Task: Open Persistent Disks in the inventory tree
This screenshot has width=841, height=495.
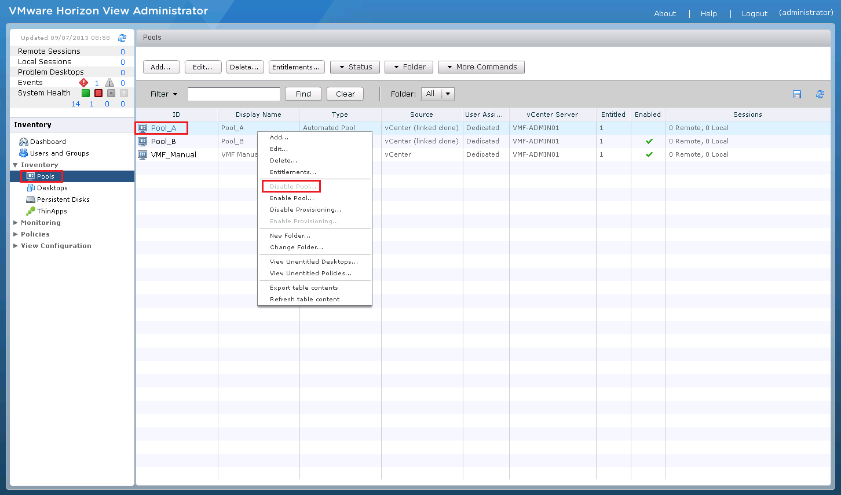Action: [63, 200]
